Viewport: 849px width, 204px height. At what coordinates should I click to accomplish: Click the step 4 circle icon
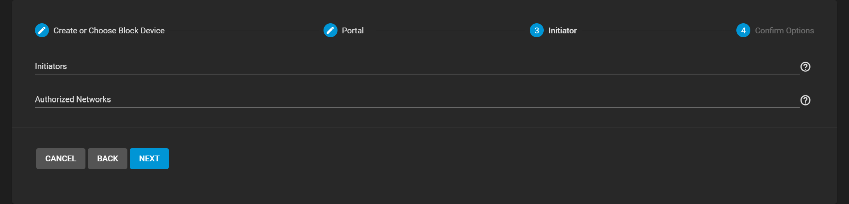pyautogui.click(x=743, y=30)
